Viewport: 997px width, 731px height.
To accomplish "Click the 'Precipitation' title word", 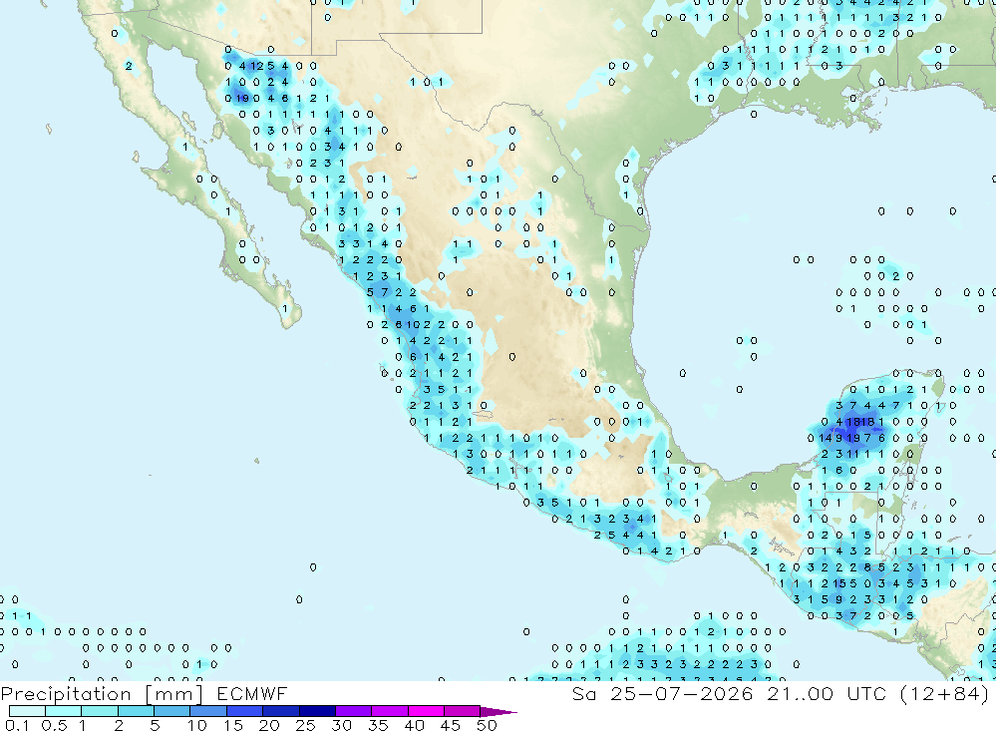I will (x=66, y=694).
